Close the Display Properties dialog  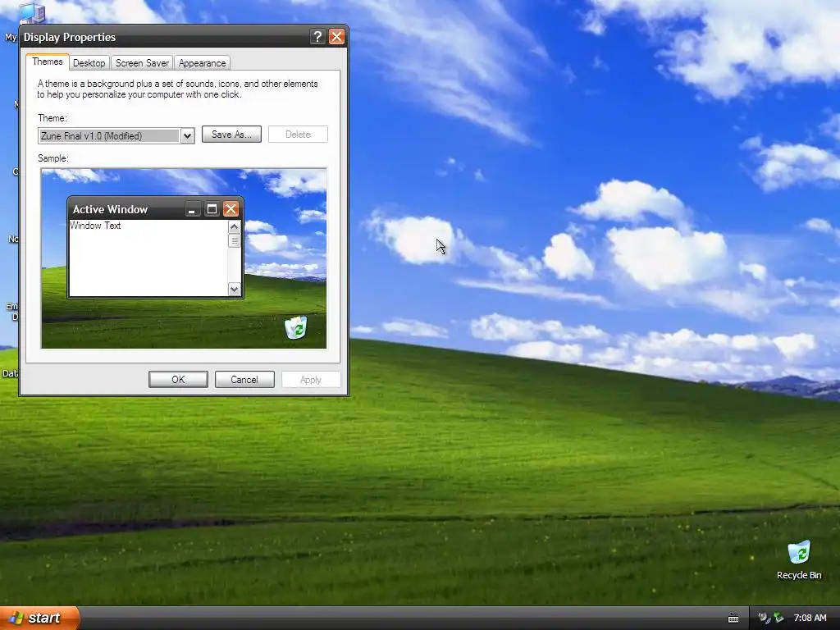[x=336, y=36]
